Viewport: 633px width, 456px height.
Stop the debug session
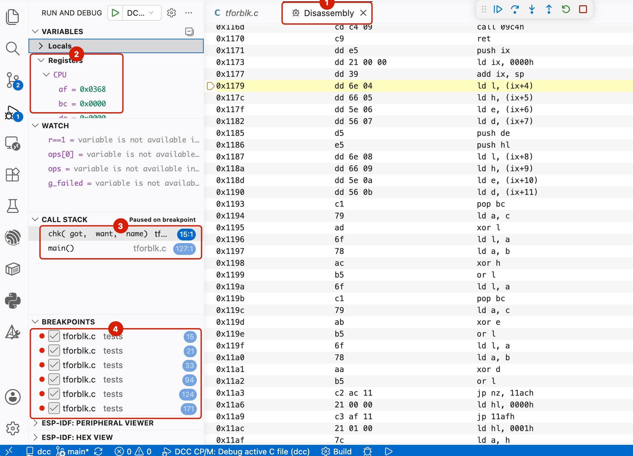583,10
